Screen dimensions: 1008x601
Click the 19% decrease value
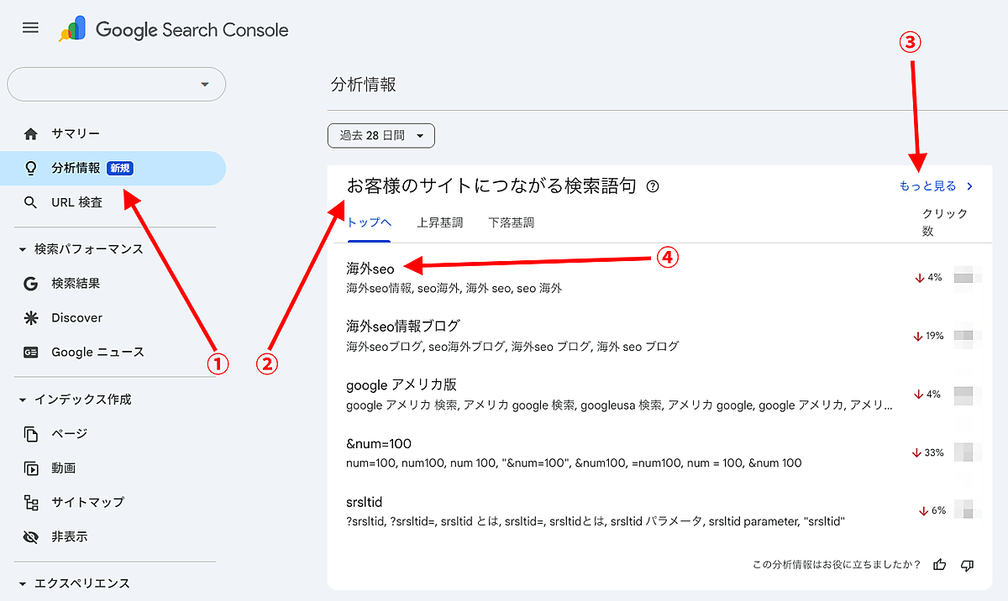pos(928,336)
